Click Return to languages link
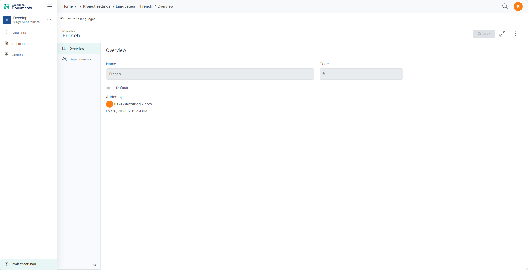The image size is (528, 270). pos(80,19)
